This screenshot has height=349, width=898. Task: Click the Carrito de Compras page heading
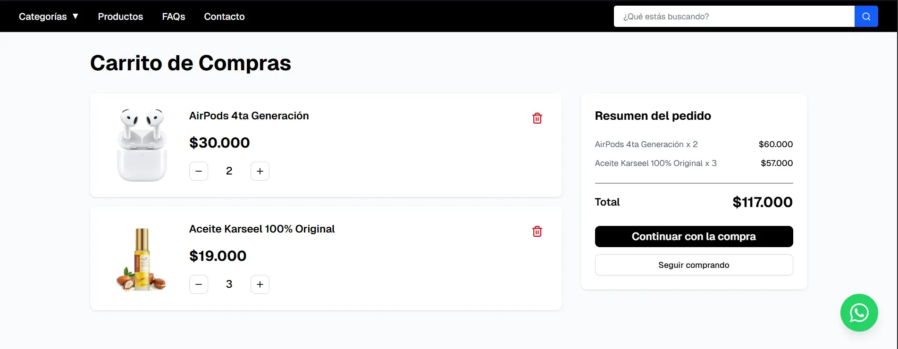pos(191,63)
